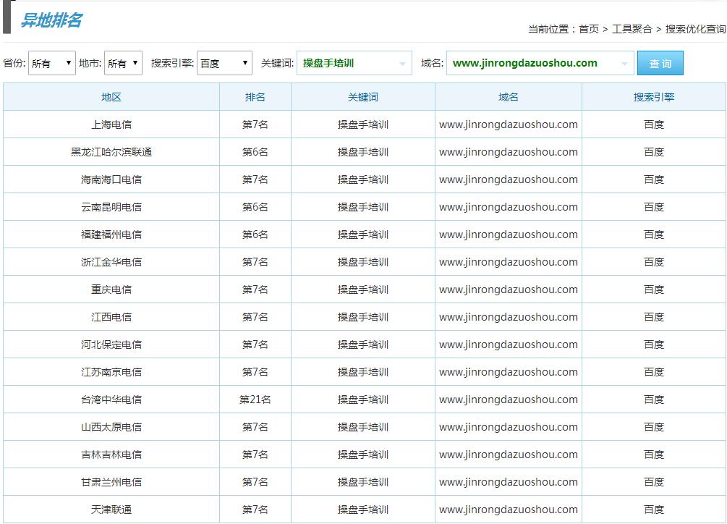Click the ranking cell in 天津联通 row
Image resolution: width=727 pixels, height=524 pixels.
[255, 510]
